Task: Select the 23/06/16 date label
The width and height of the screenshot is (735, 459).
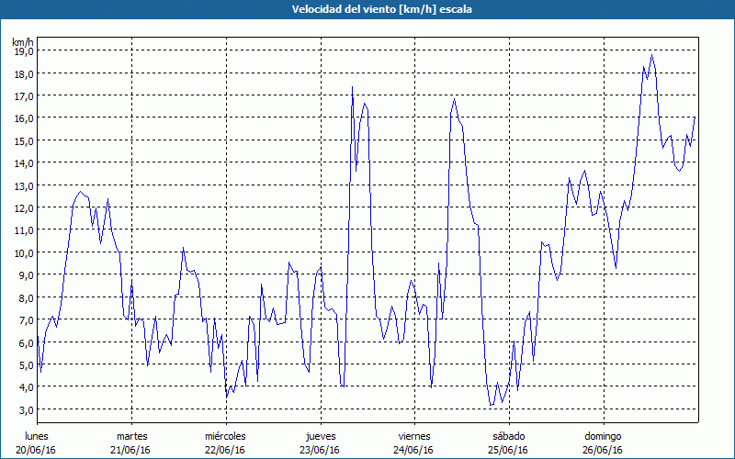Action: point(320,450)
